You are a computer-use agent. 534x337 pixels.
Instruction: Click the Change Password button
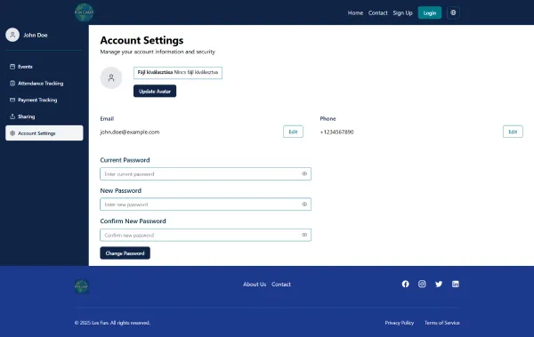coord(125,253)
